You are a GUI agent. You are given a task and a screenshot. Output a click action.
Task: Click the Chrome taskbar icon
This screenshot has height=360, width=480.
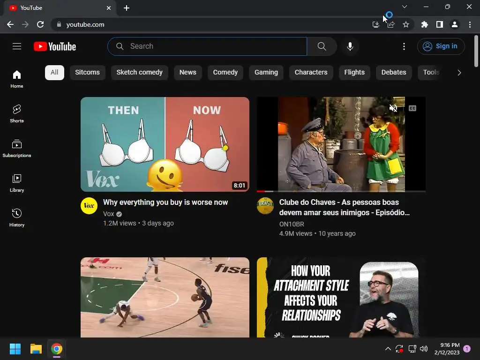57,349
